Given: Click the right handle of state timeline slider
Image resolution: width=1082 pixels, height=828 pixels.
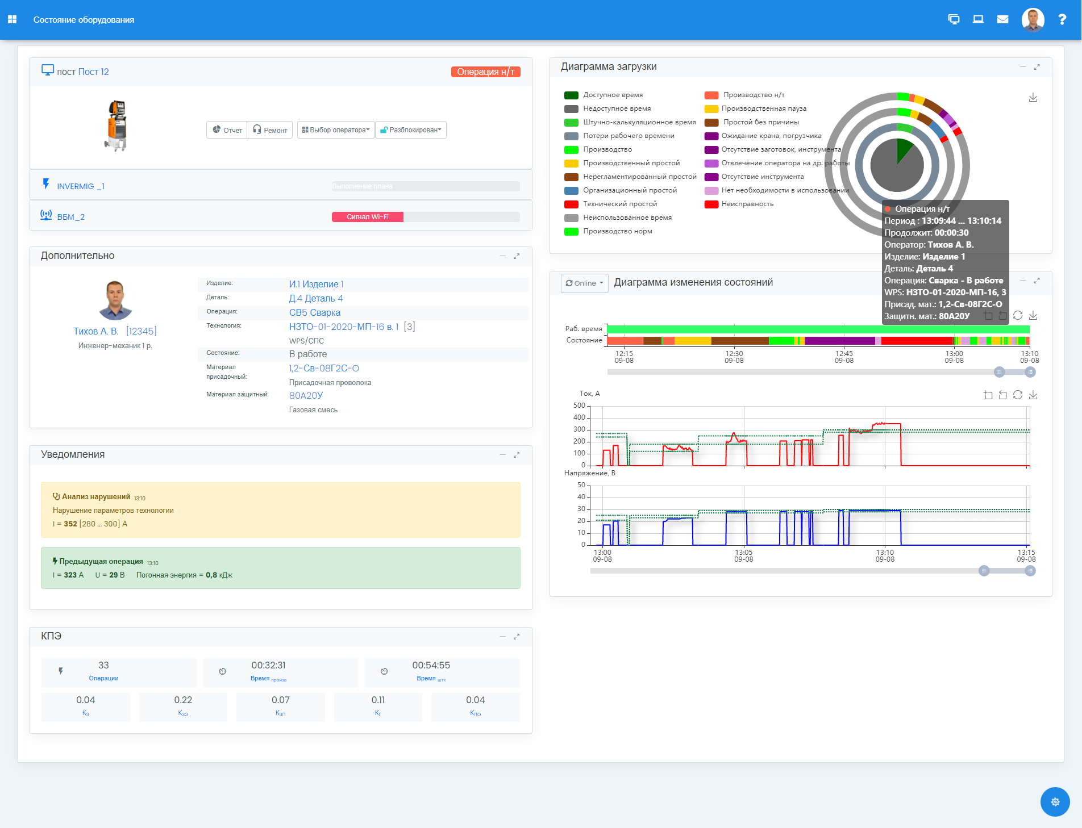Looking at the screenshot, I should tap(1030, 372).
